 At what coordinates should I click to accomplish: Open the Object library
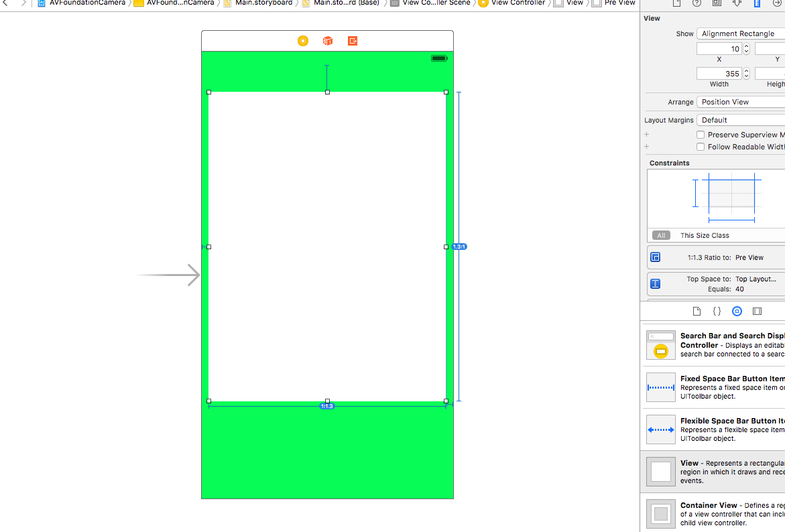click(x=737, y=311)
